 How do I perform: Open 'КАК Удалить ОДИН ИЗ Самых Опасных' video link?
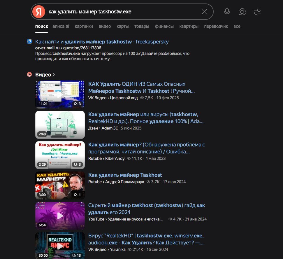[141, 87]
